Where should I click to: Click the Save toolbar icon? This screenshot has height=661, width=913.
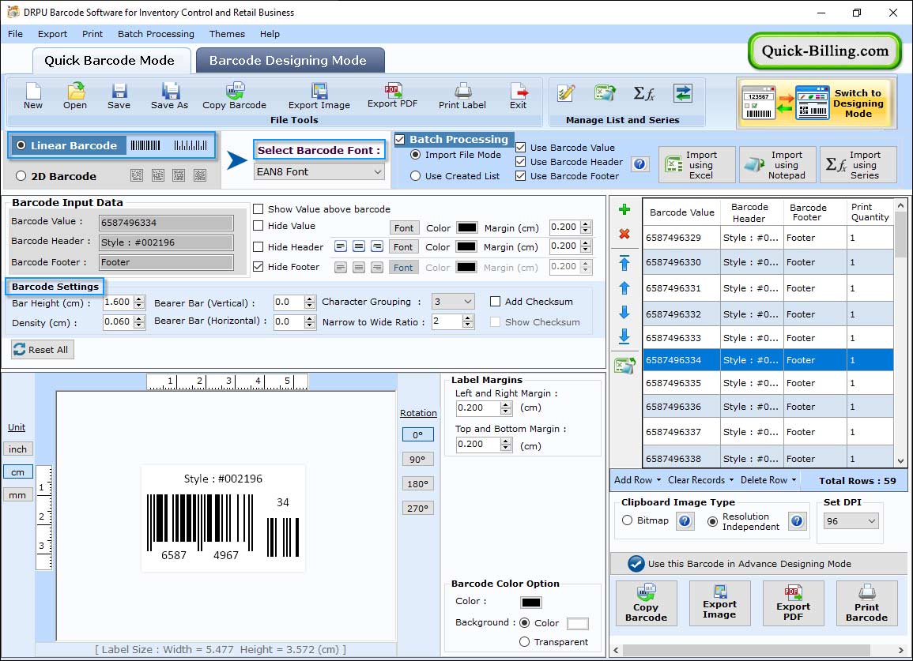click(x=119, y=96)
